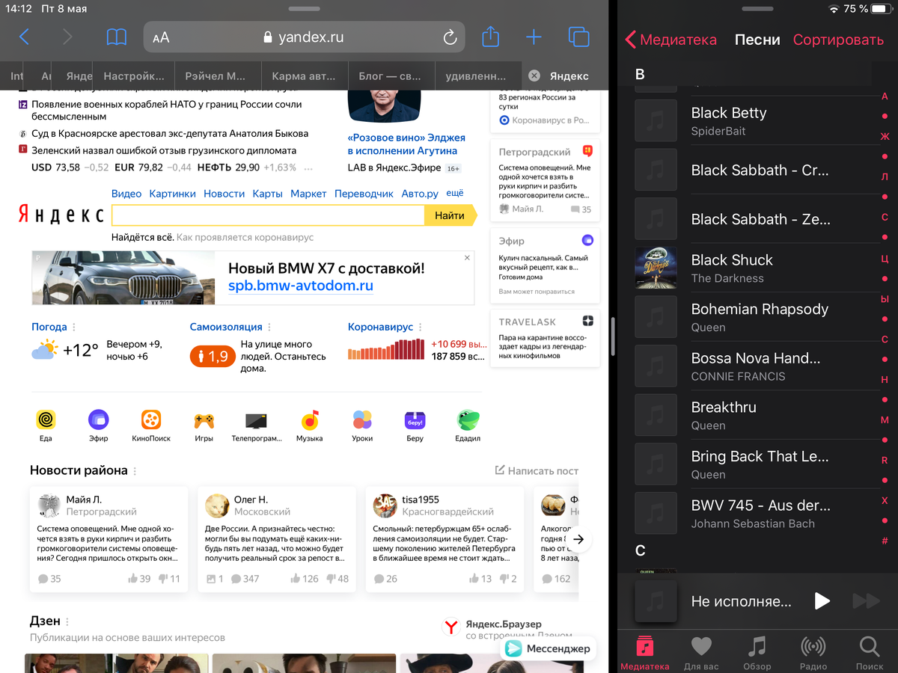Open Safari share sheet icon
This screenshot has height=673, width=898.
point(490,36)
